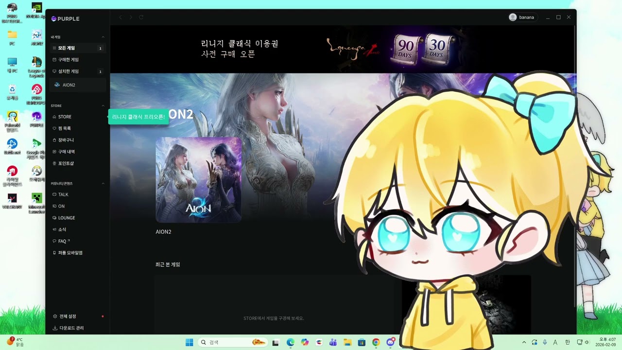The height and width of the screenshot is (350, 622).
Task: Collapse the 커뮤니티/콘텐츠 section
Action: [x=103, y=183]
